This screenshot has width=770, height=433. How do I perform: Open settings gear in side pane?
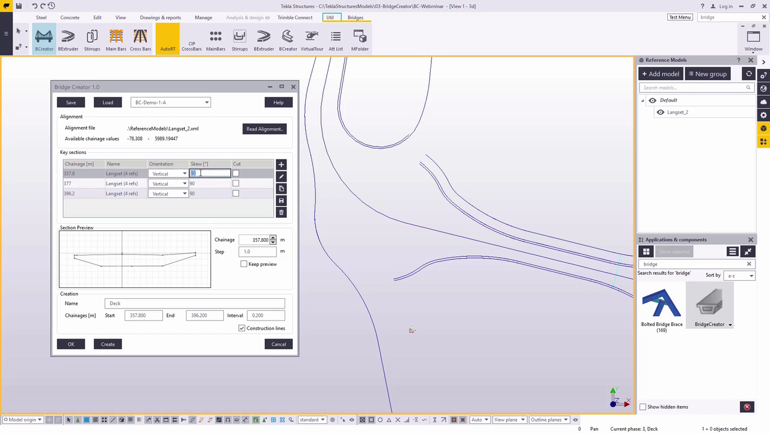tap(764, 115)
